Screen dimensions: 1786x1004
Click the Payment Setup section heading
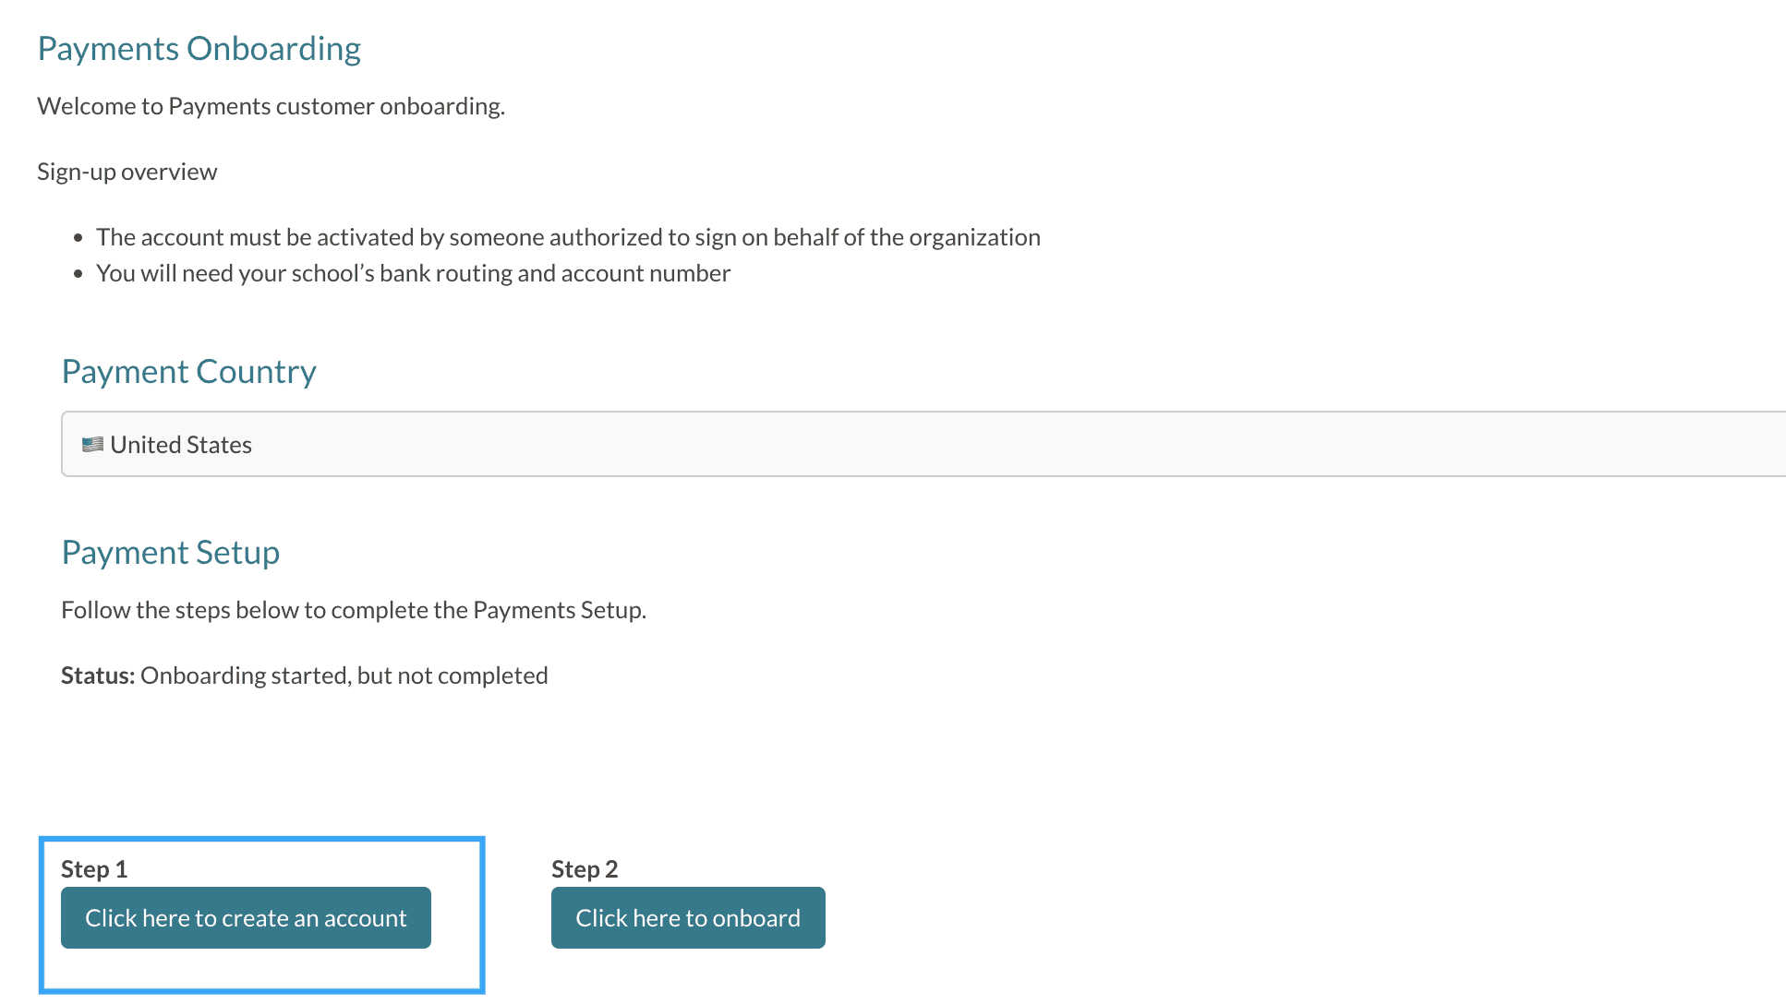pyautogui.click(x=170, y=553)
